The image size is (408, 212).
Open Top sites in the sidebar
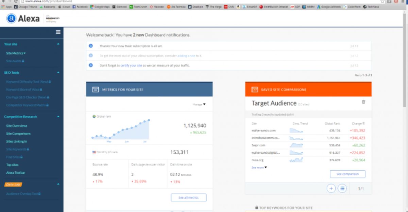(12, 165)
